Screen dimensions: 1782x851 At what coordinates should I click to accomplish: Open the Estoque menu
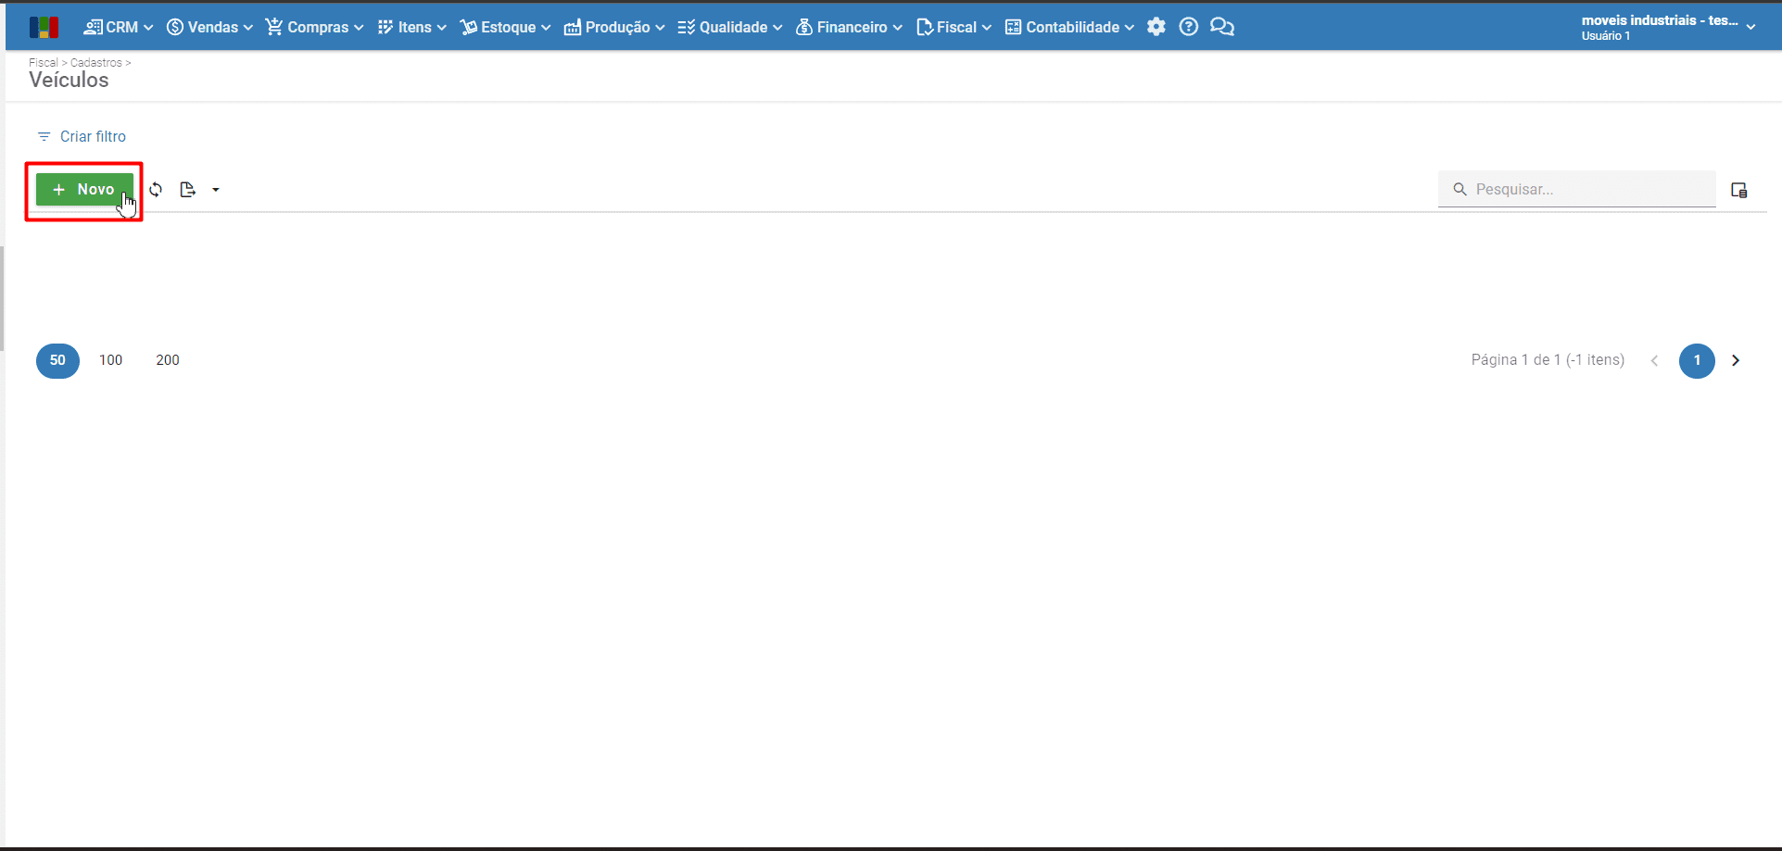point(506,27)
